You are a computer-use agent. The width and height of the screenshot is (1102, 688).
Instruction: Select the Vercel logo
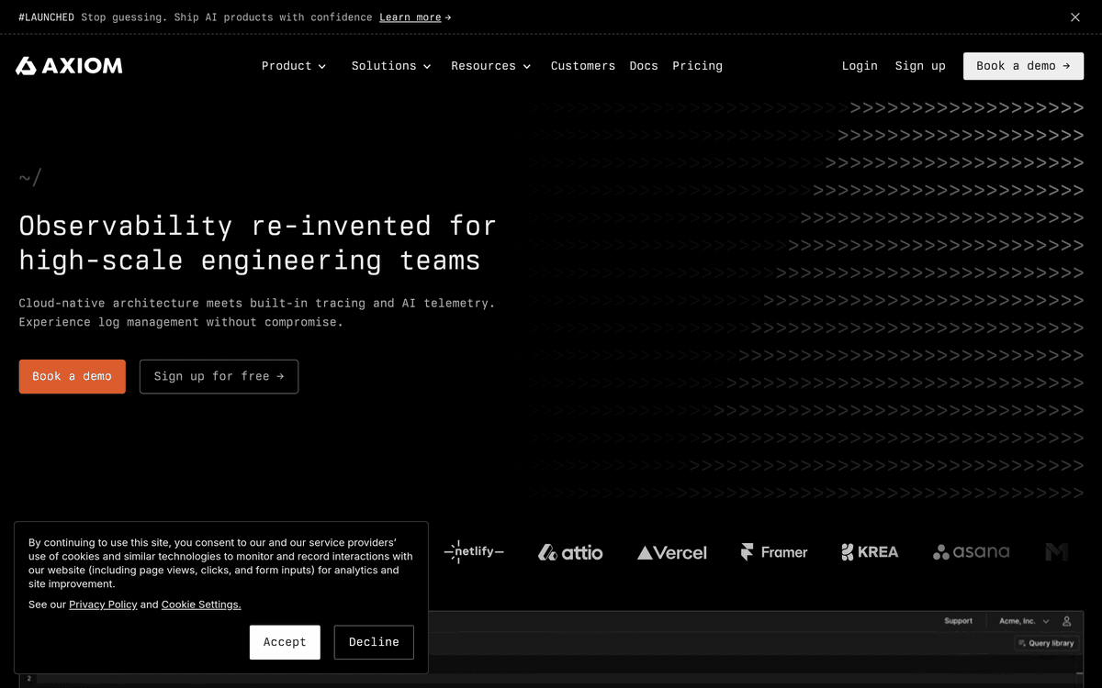point(671,551)
